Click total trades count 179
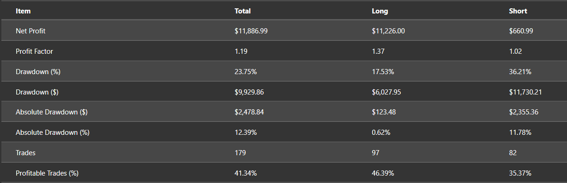The width and height of the screenshot is (567, 183). click(240, 153)
